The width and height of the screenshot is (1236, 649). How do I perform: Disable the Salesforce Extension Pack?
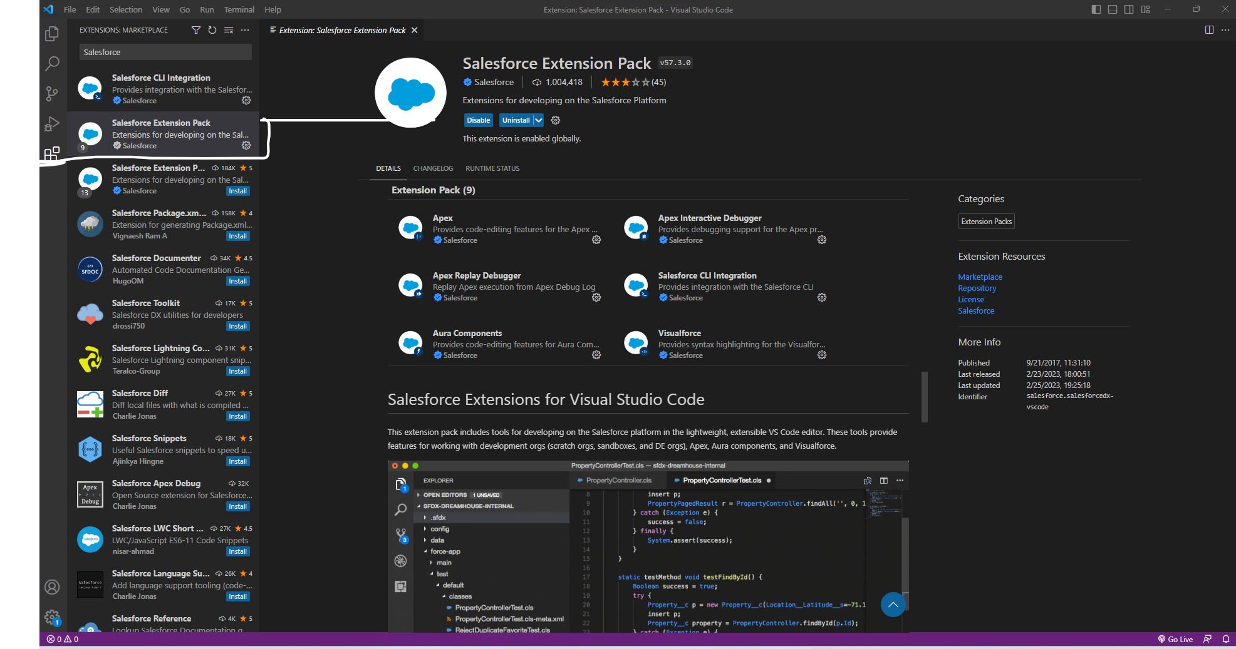[x=478, y=120]
